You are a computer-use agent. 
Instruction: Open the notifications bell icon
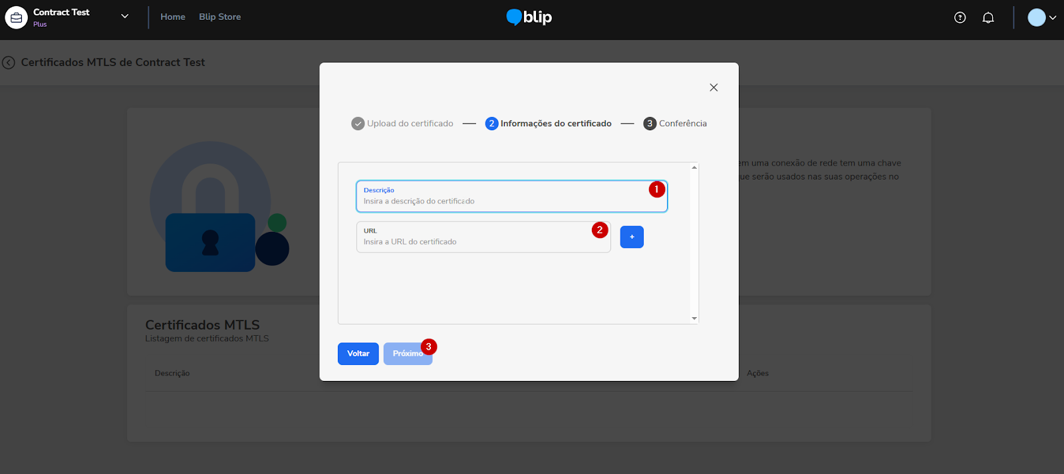(x=988, y=18)
